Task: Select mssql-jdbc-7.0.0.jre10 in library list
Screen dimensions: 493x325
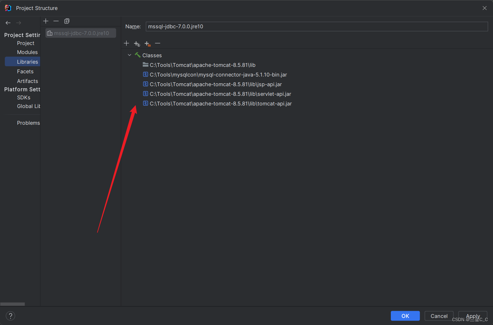Action: (x=81, y=33)
